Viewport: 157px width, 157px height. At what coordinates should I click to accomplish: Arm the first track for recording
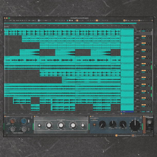[x=150, y=29]
